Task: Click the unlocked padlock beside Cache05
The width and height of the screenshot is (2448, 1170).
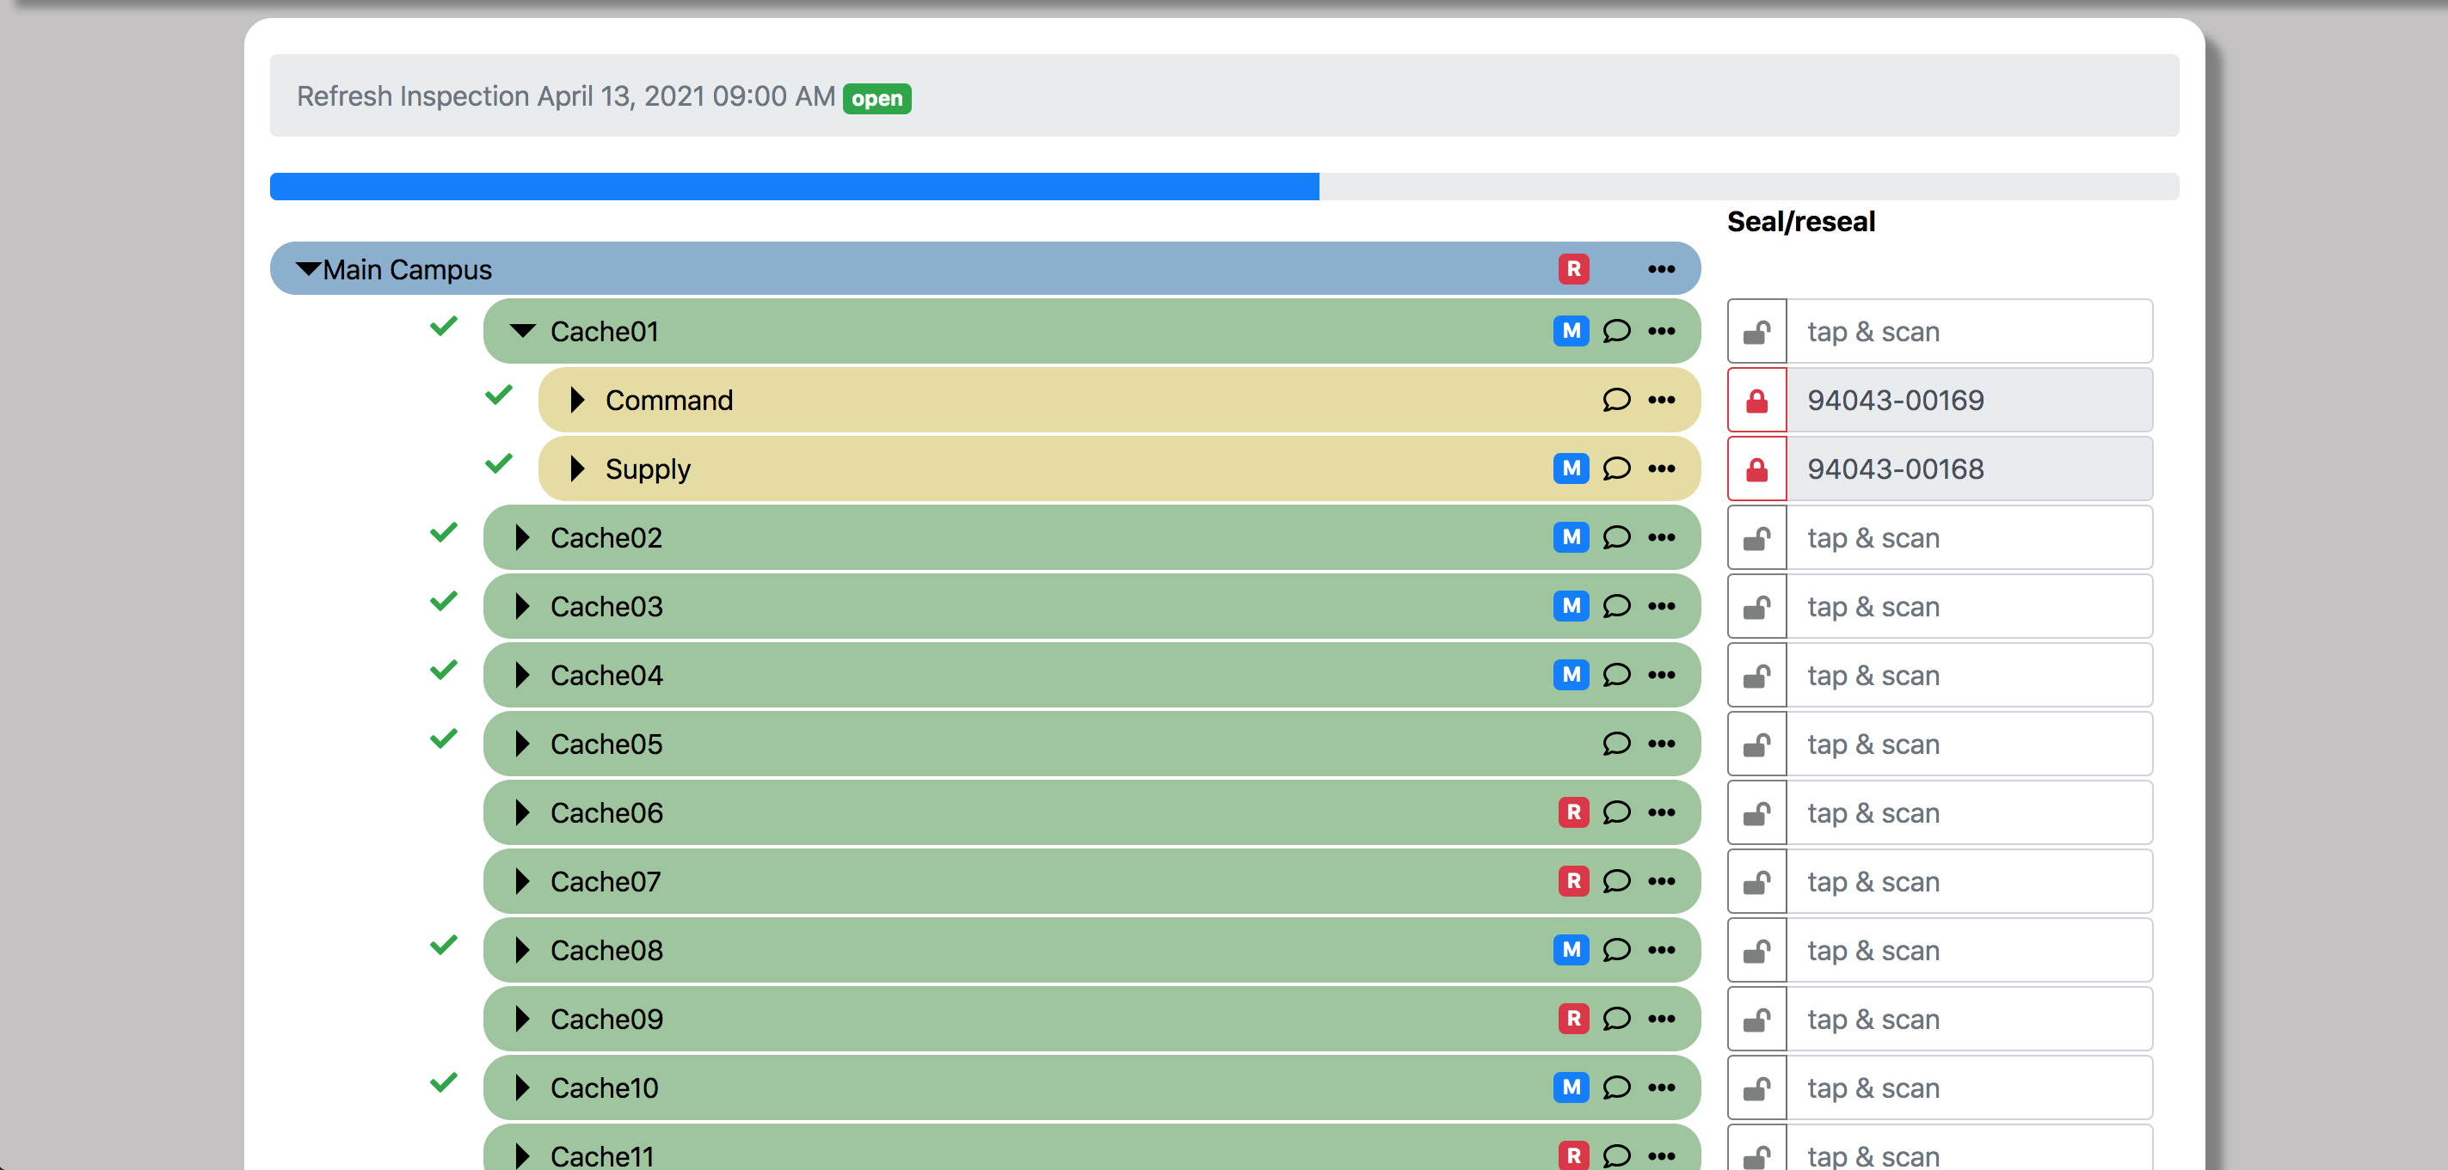Action: 1756,744
